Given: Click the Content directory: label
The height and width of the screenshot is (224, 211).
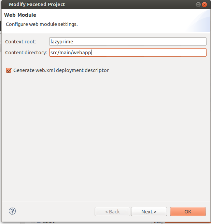Looking at the screenshot, I should 26,53.
